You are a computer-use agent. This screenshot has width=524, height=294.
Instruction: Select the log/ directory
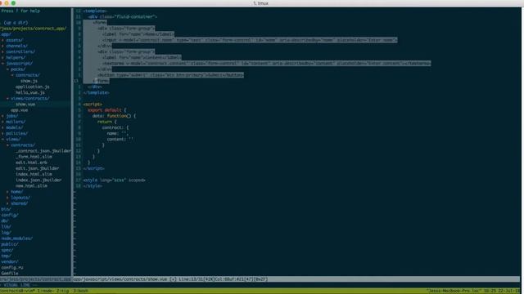pos(6,233)
